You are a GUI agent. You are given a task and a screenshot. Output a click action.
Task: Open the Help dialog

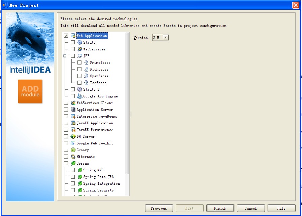[x=281, y=208]
